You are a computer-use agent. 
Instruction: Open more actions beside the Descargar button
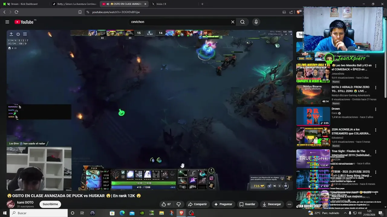289,204
